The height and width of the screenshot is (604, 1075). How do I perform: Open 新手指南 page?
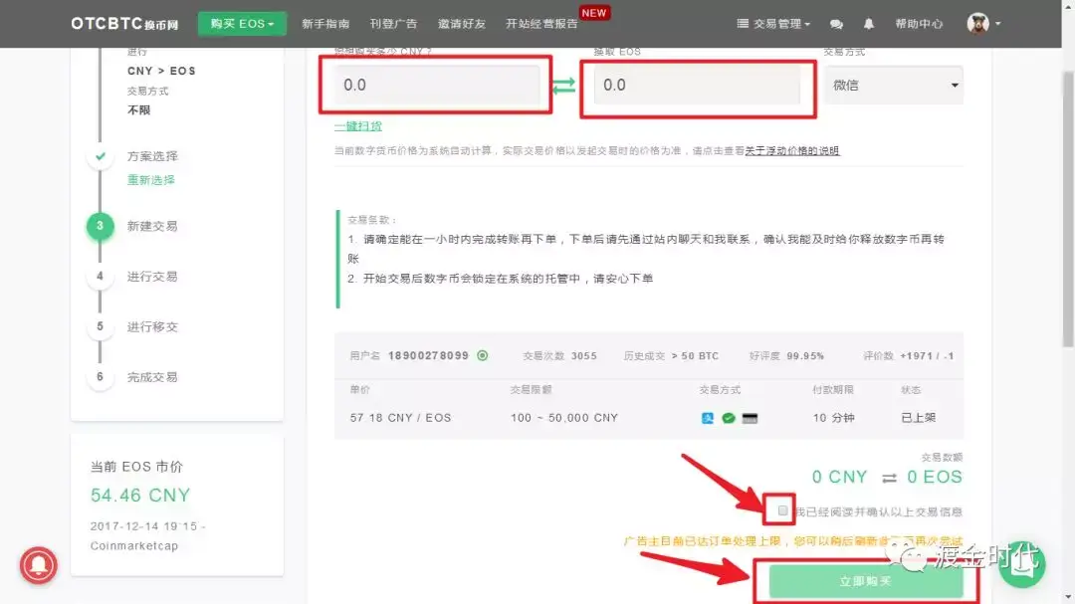click(325, 23)
